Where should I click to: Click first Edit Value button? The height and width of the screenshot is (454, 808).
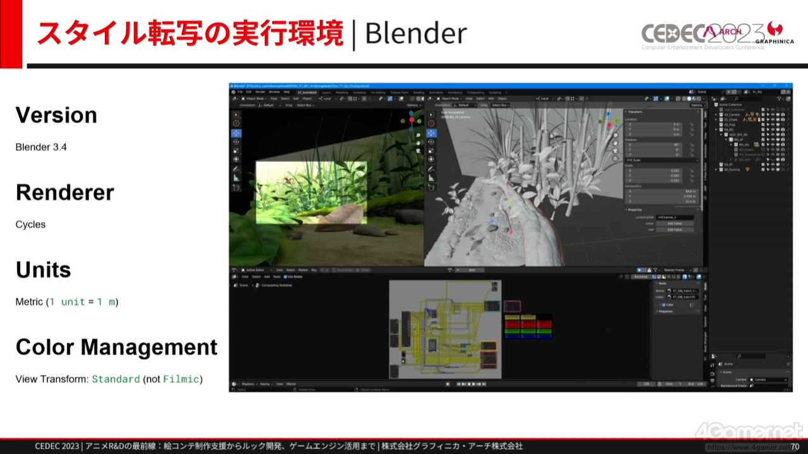(x=675, y=223)
